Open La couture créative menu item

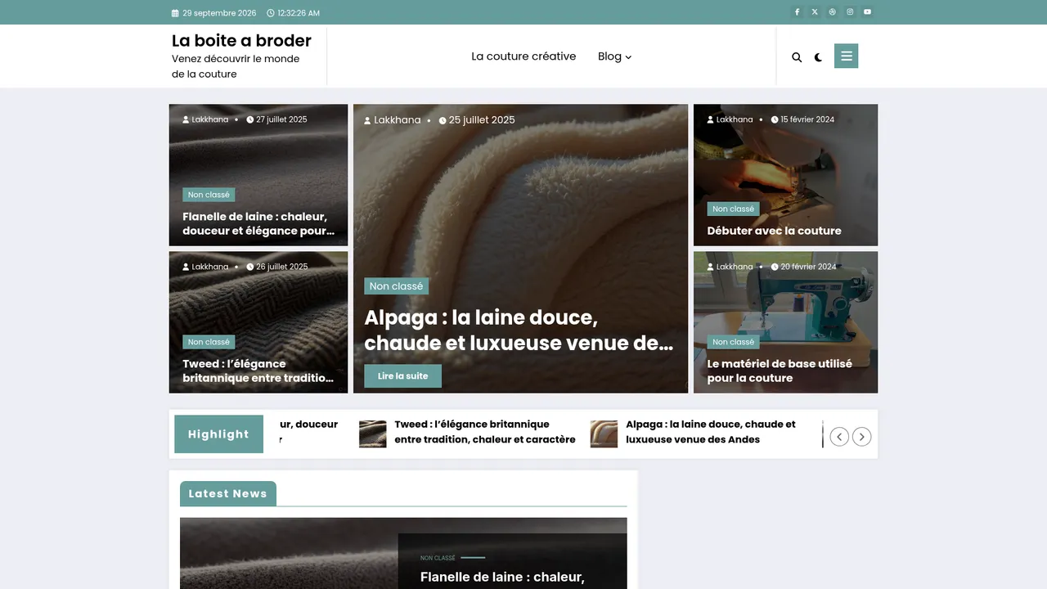[x=523, y=56]
